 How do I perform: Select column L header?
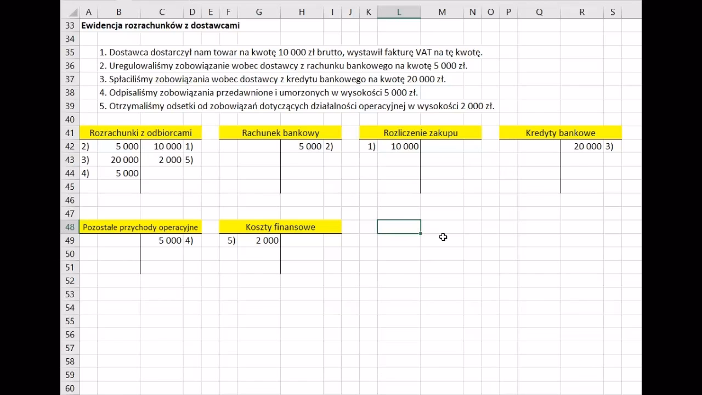399,12
